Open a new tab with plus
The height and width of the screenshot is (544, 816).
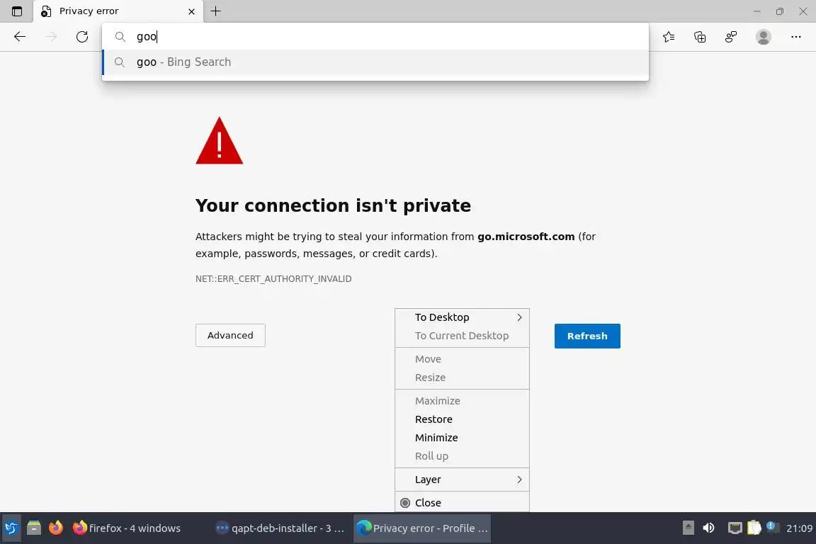click(216, 11)
